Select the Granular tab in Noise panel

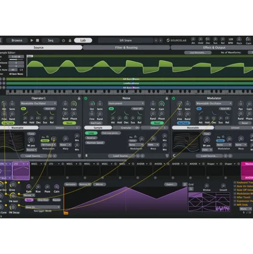[126, 128]
